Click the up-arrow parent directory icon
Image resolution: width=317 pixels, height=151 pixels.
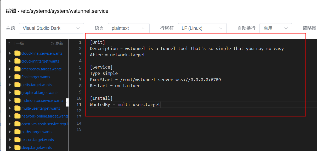pos(9,43)
